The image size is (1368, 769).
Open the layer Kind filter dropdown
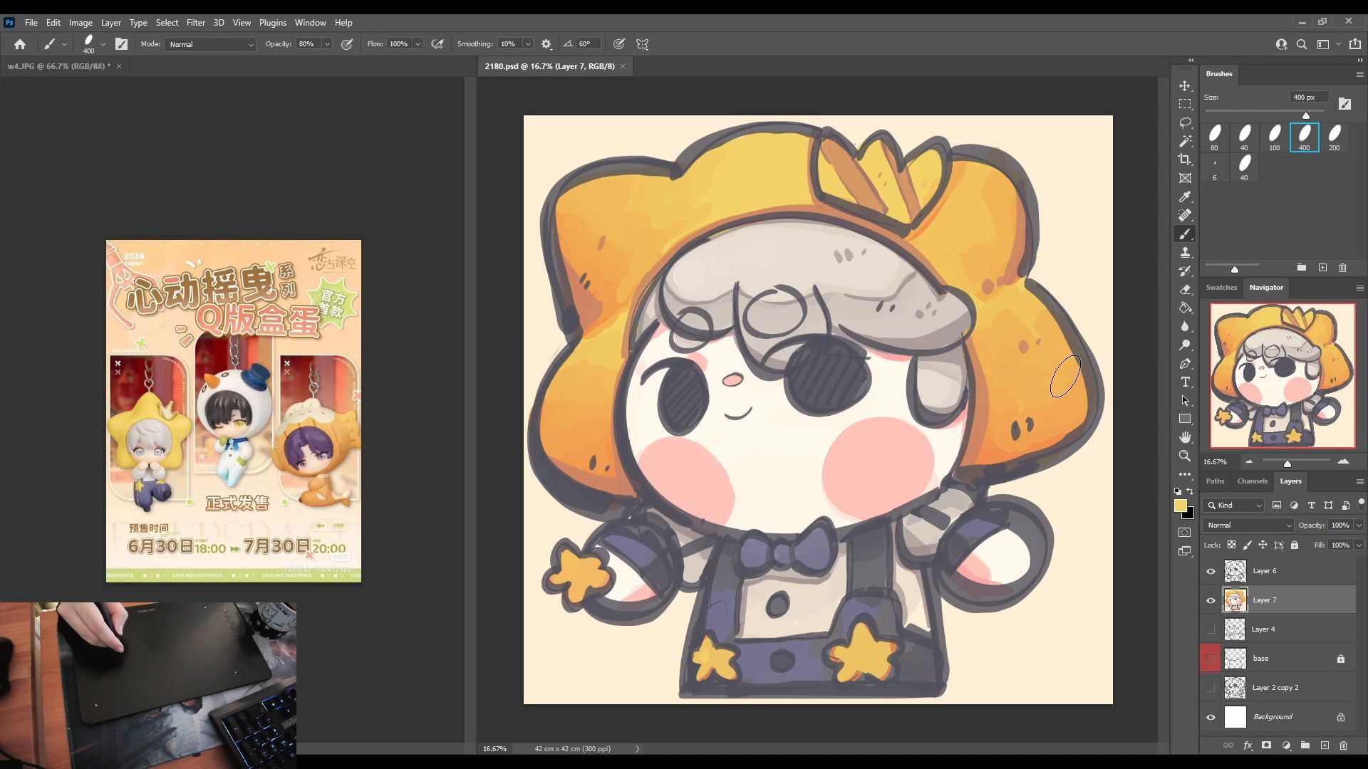pyautogui.click(x=1234, y=506)
